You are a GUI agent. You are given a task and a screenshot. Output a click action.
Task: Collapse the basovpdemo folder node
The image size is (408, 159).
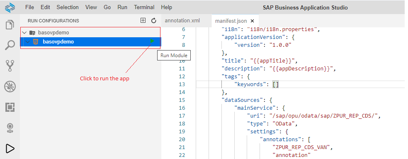tap(24, 33)
